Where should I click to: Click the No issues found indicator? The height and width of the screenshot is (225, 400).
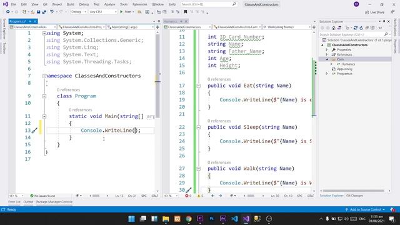[43, 196]
